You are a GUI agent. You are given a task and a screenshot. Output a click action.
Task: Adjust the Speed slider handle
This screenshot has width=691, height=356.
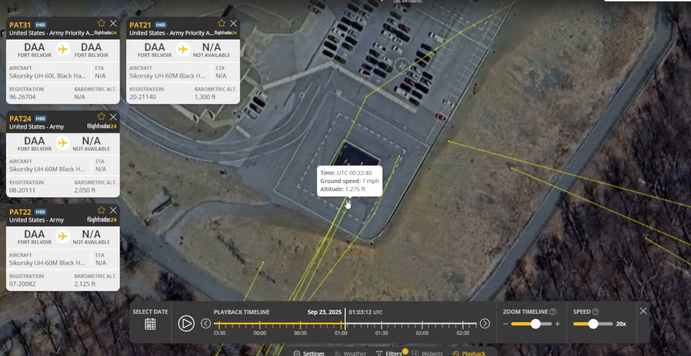[x=593, y=324]
